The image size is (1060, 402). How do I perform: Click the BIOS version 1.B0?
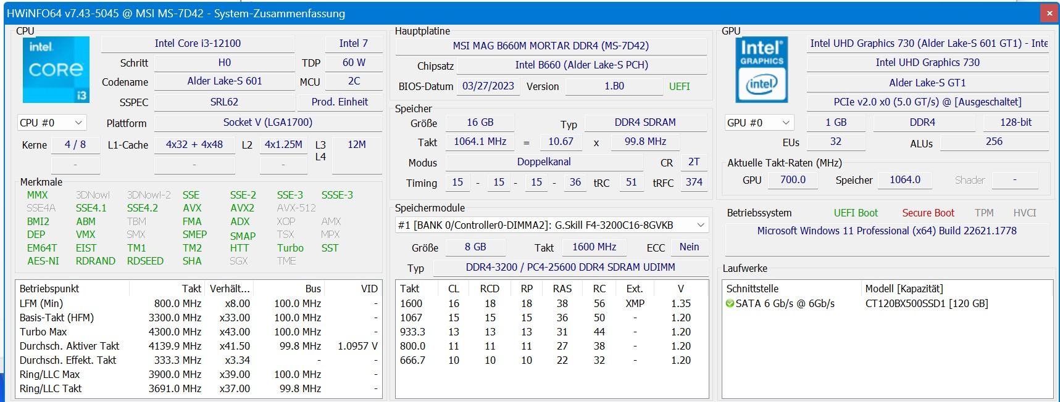coord(614,86)
